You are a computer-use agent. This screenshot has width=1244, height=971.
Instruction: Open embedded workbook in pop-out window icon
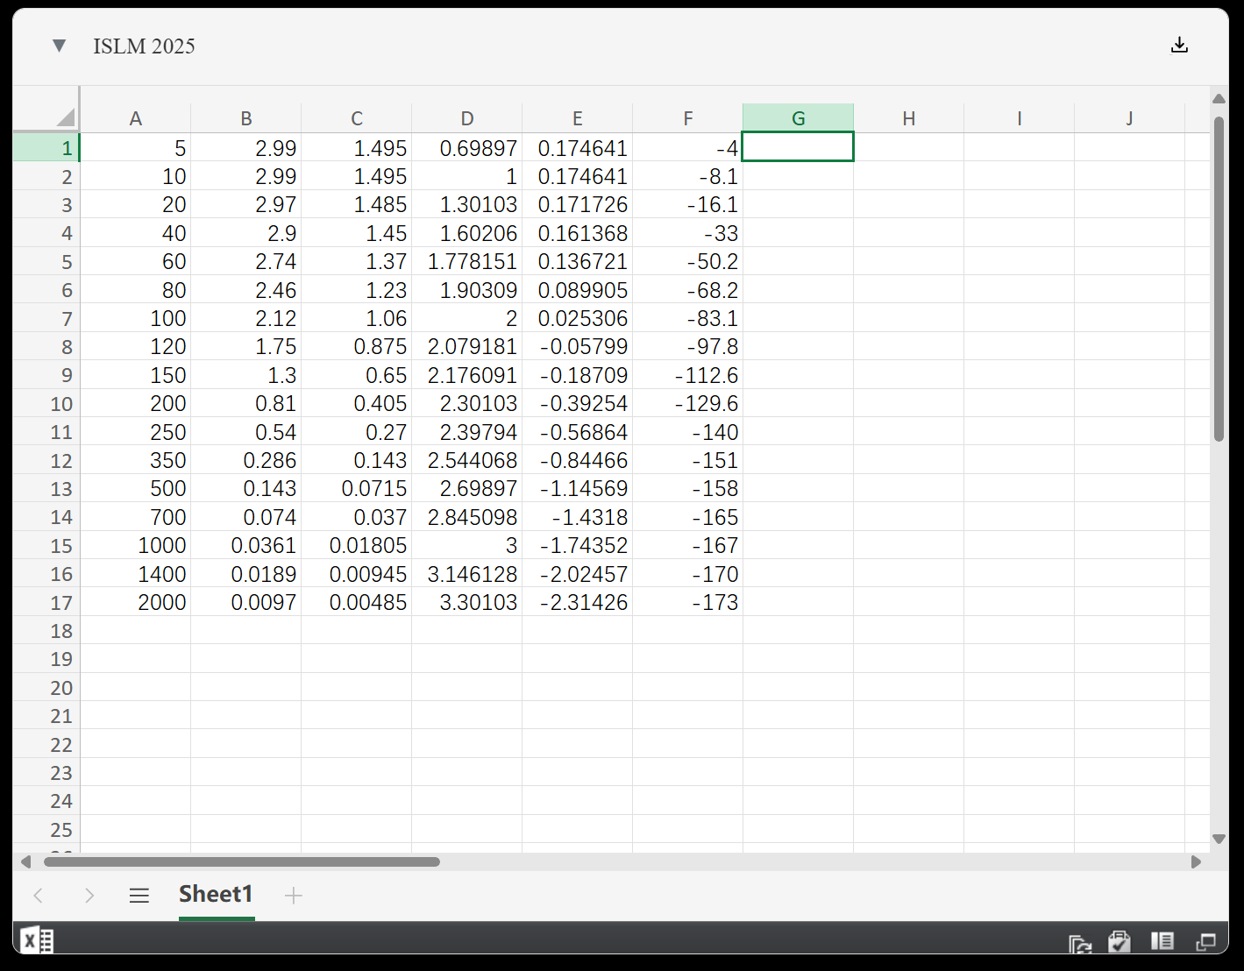(1206, 942)
